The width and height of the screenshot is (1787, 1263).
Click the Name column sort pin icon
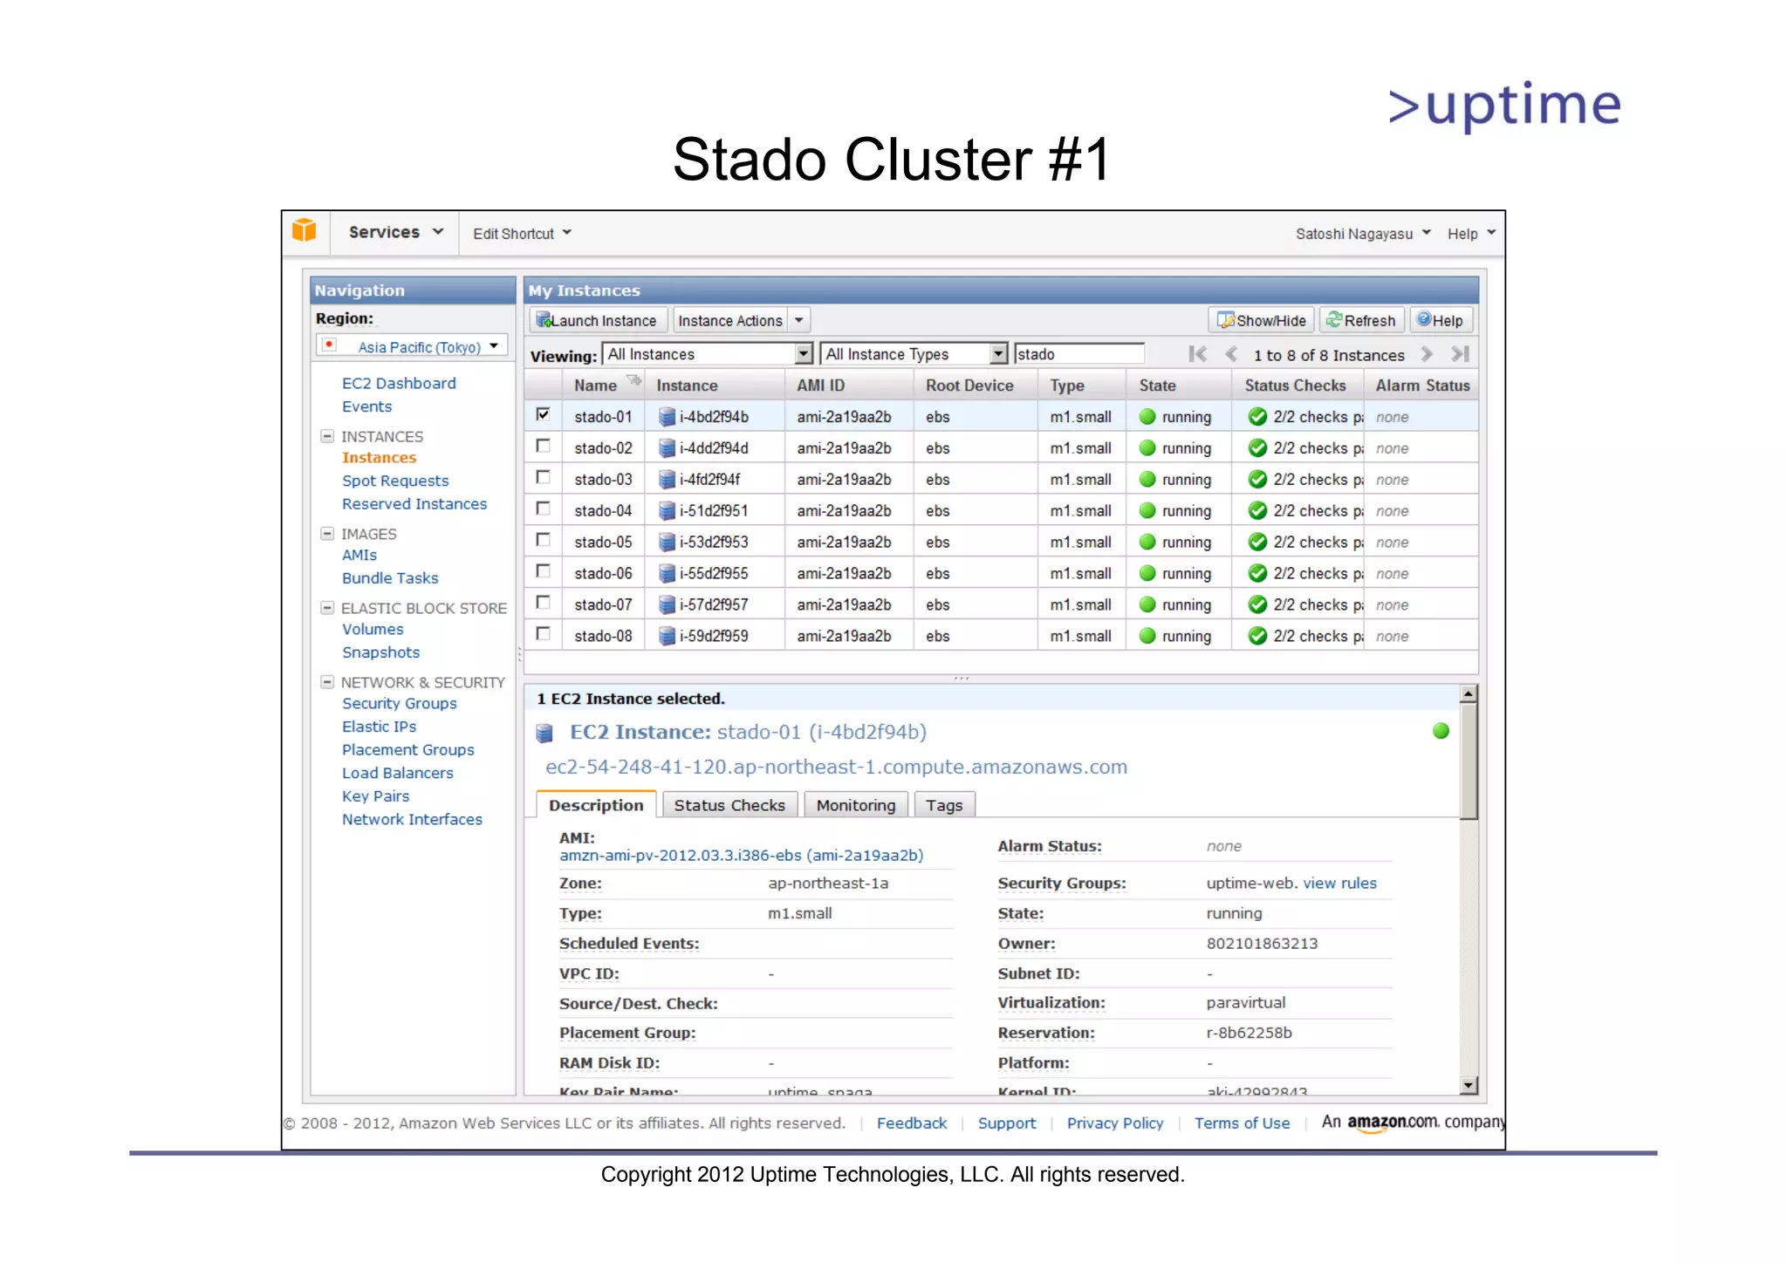point(634,379)
